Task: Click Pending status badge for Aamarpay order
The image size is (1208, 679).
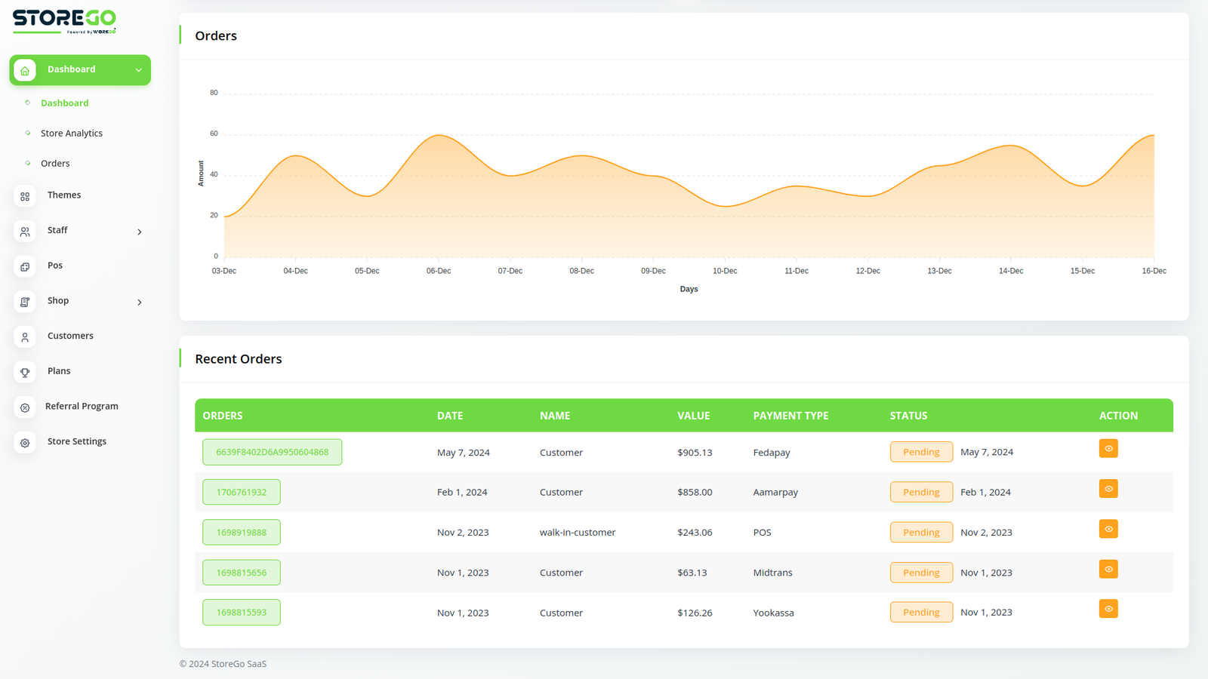Action: coord(921,492)
